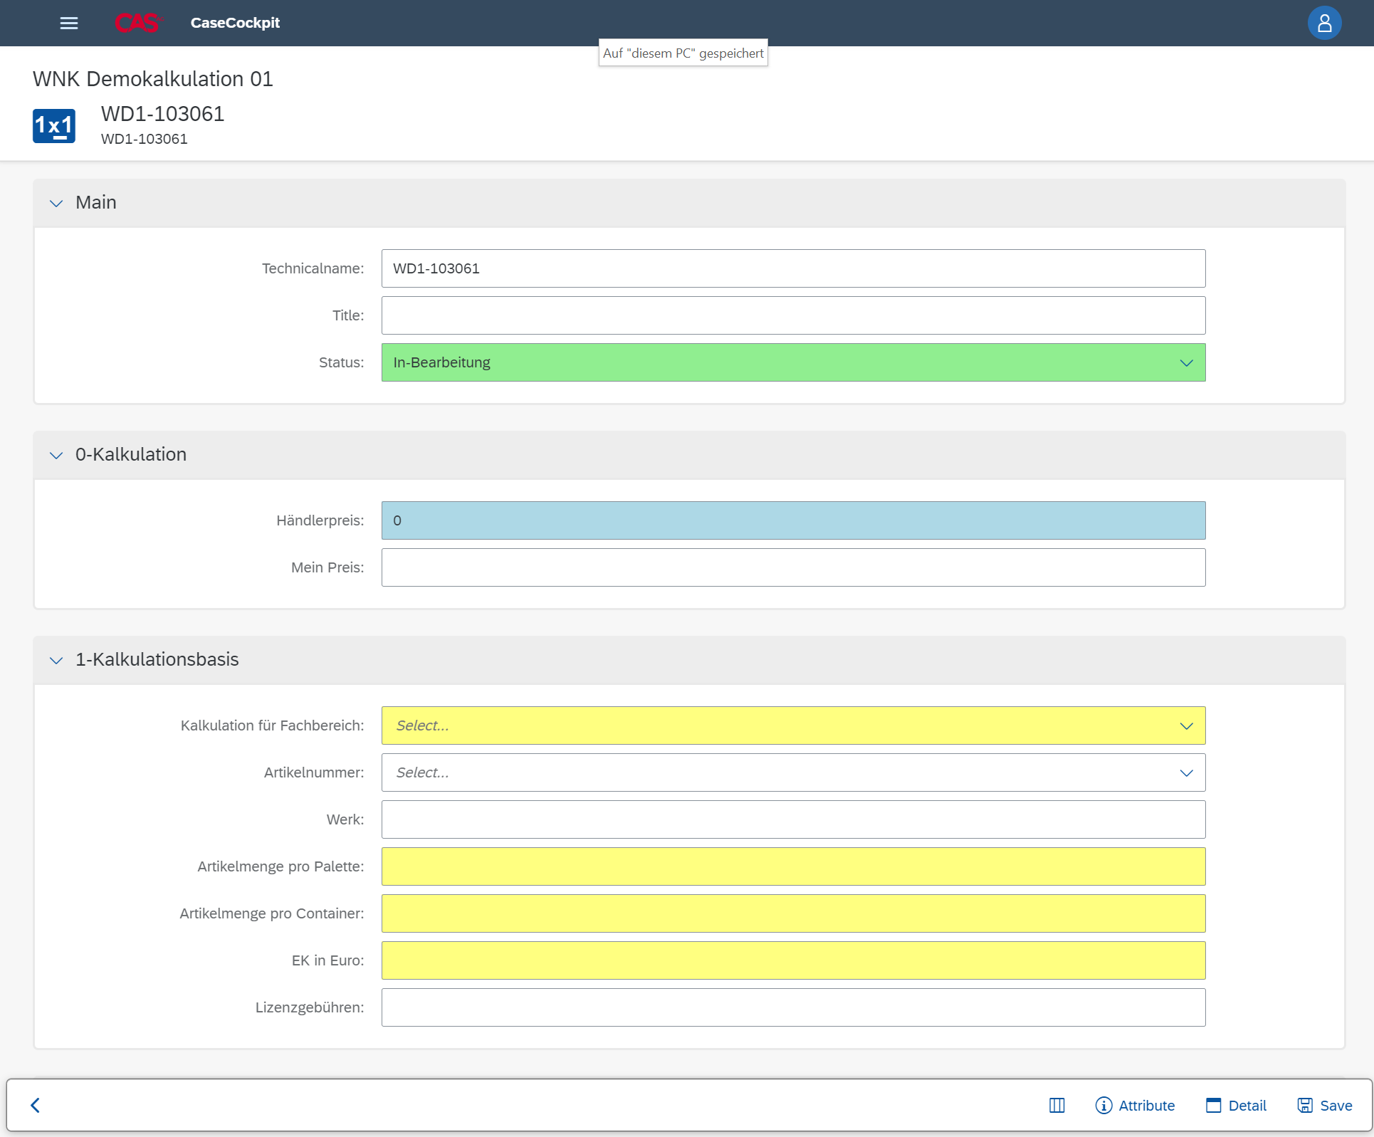Screen dimensions: 1374x1137
Task: Click the Technicalname input field
Action: (793, 268)
